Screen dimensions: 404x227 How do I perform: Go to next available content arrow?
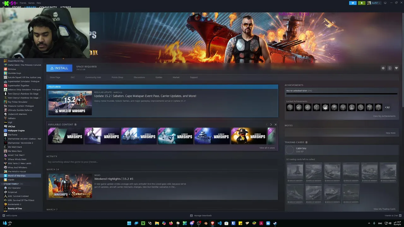(x=271, y=125)
